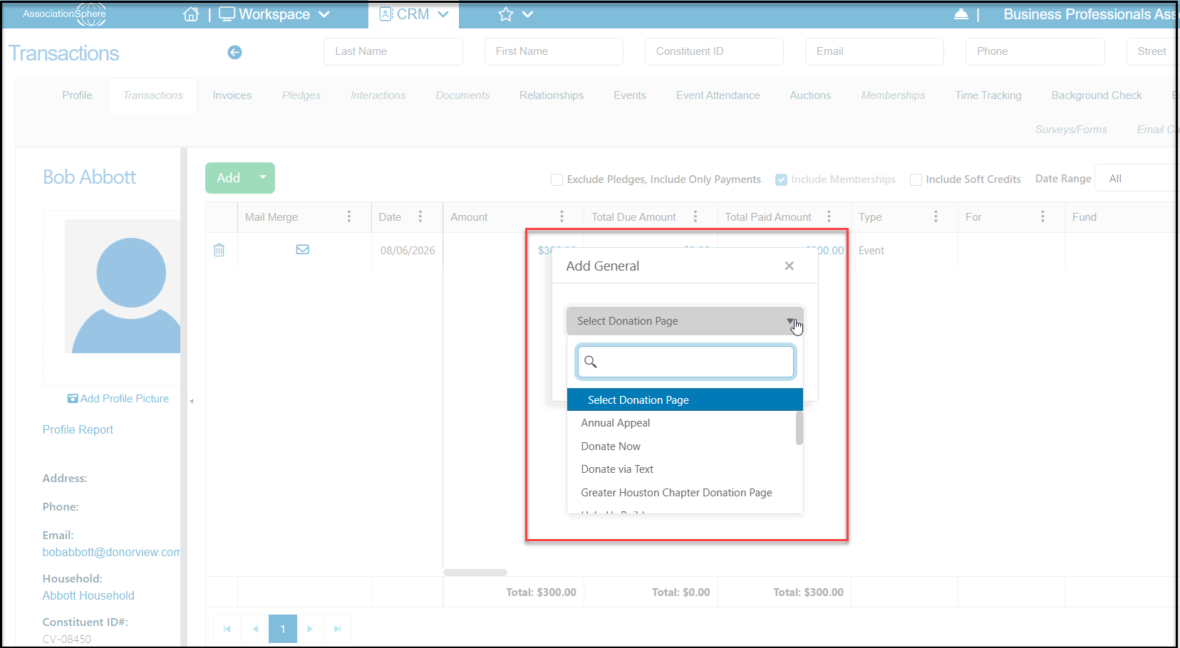Viewport: 1180px width, 648px height.
Task: Go to pager page 1
Action: point(283,629)
